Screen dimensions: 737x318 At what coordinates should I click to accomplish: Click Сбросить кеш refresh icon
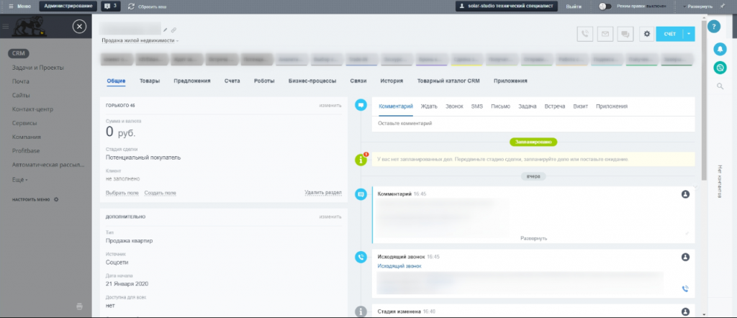pos(131,6)
